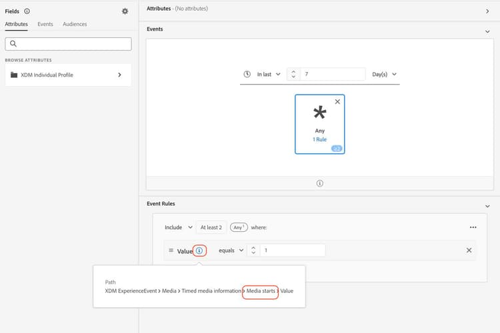
Task: Click the time value field showing 7
Action: tap(332, 74)
